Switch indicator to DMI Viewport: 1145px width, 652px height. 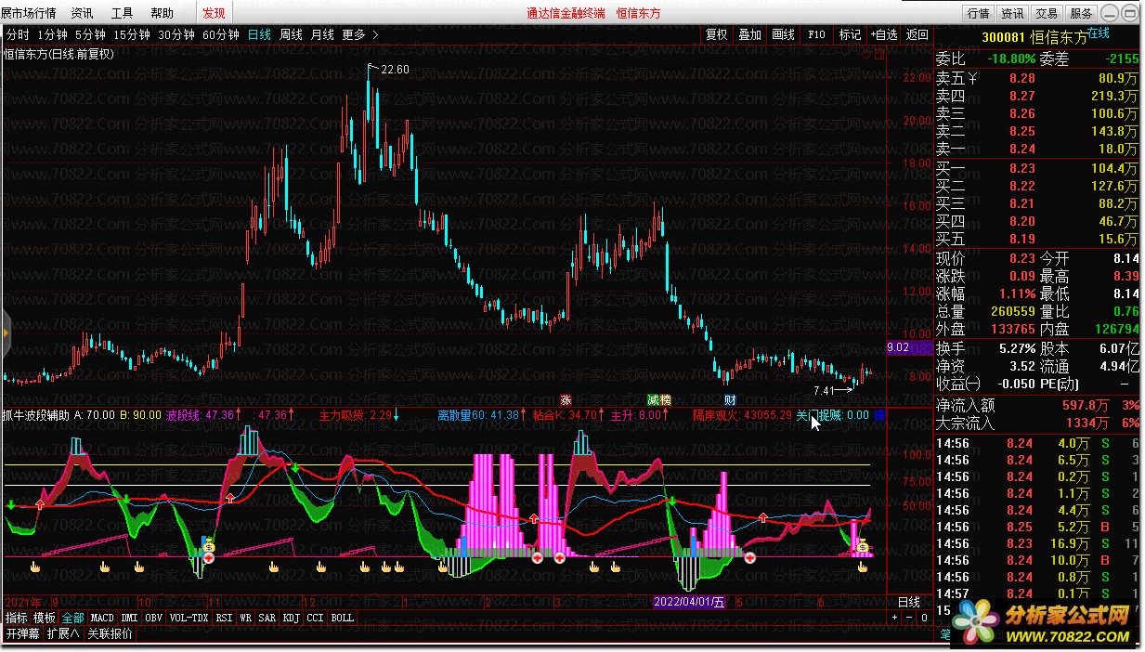(x=129, y=618)
